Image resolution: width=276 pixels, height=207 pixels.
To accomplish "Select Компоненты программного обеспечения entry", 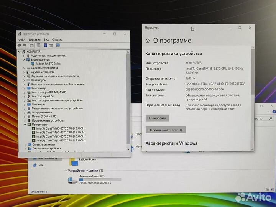I will pos(58,84).
